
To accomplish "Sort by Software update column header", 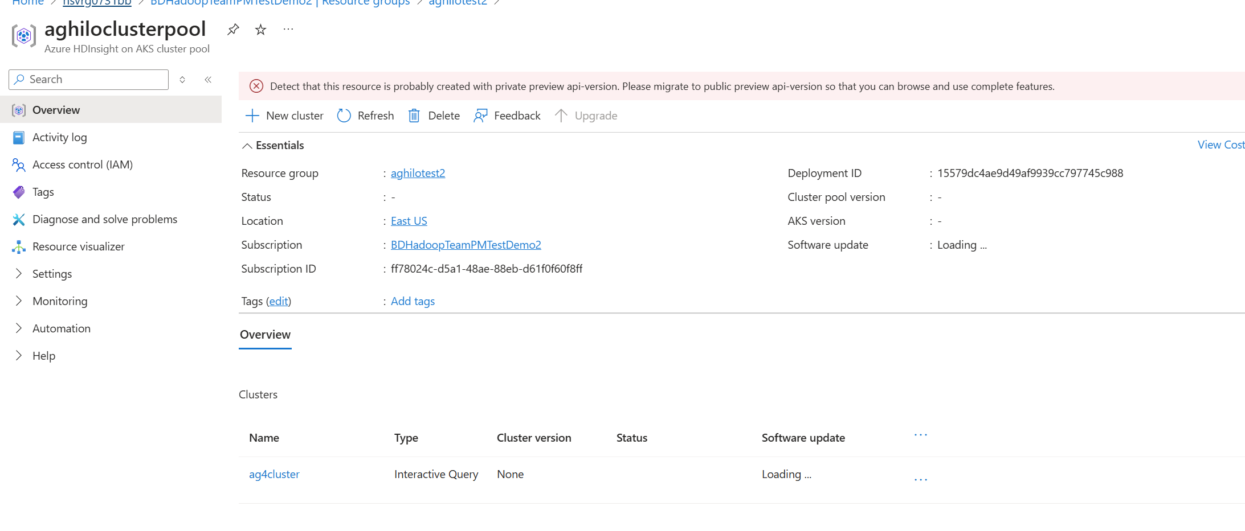I will (x=803, y=438).
